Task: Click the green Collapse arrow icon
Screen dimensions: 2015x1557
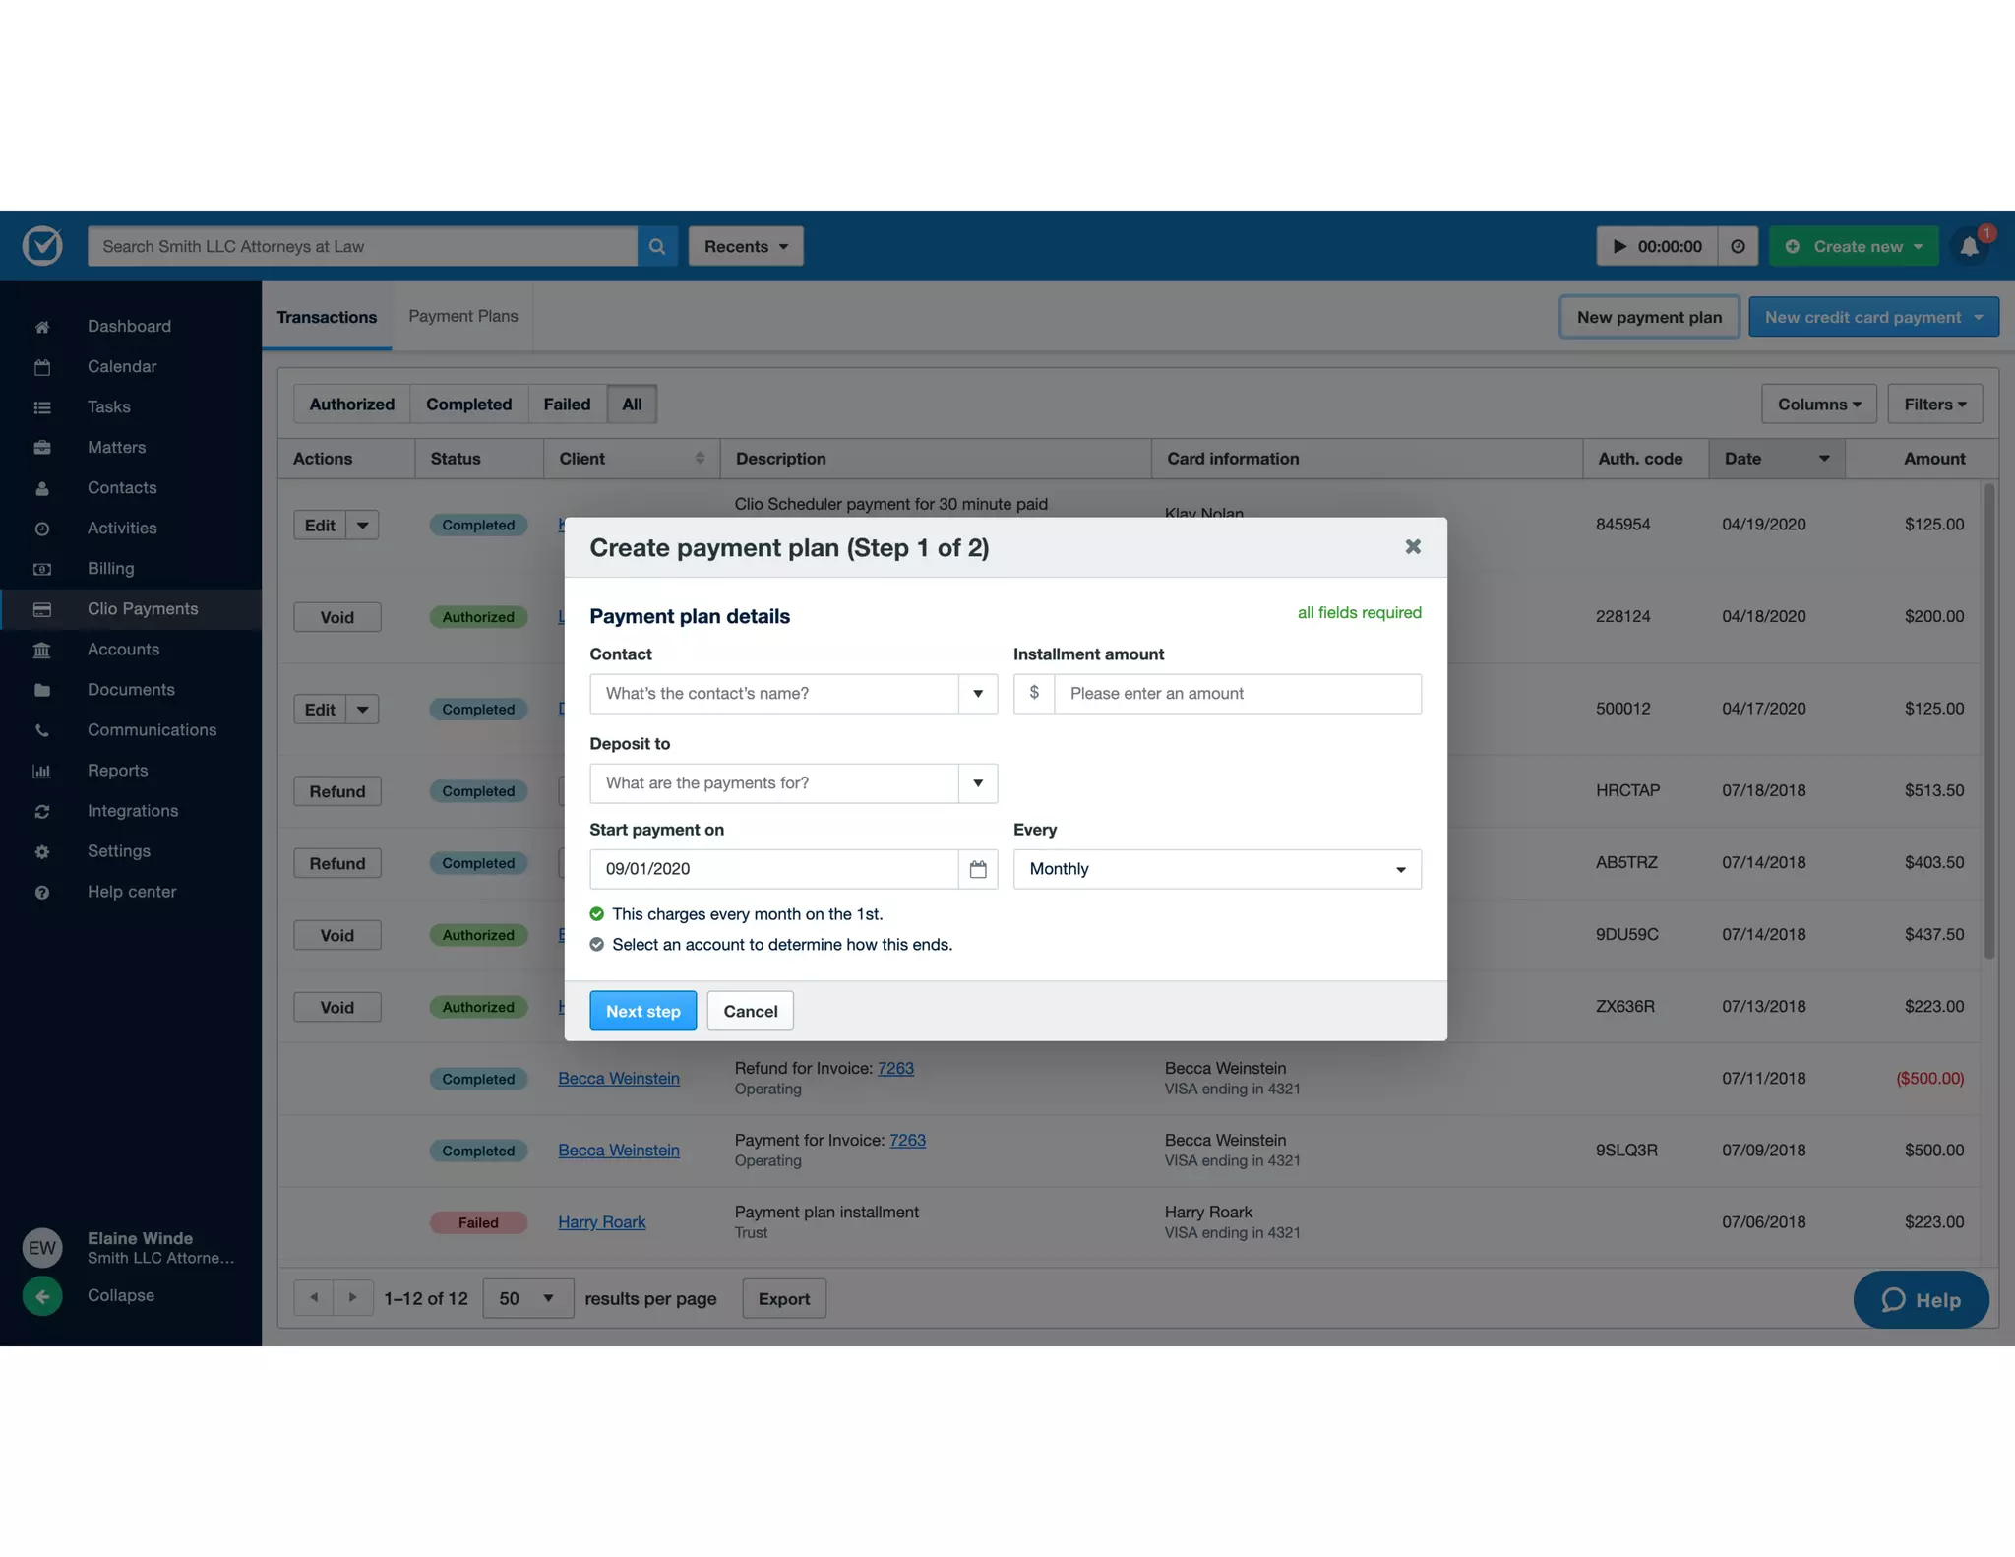Action: [42, 1296]
